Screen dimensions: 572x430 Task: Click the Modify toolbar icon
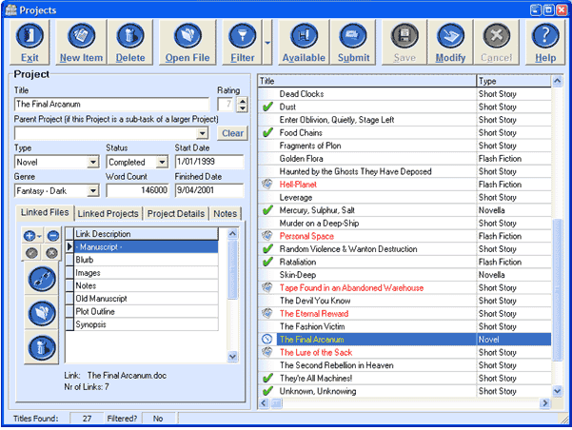[451, 43]
